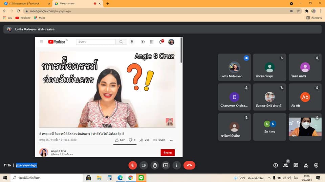Image resolution: width=325 pixels, height=182 pixels.
Task: Show everyone participants panel
Action: pyautogui.click(x=286, y=165)
